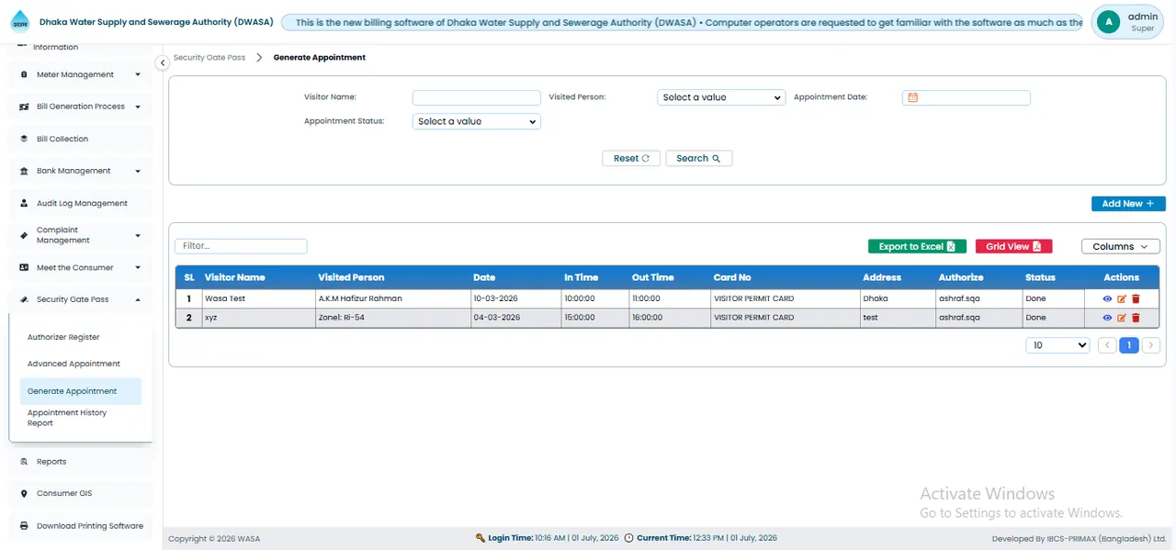Image resolution: width=1176 pixels, height=550 pixels.
Task: Click the Filter input field
Action: (241, 246)
